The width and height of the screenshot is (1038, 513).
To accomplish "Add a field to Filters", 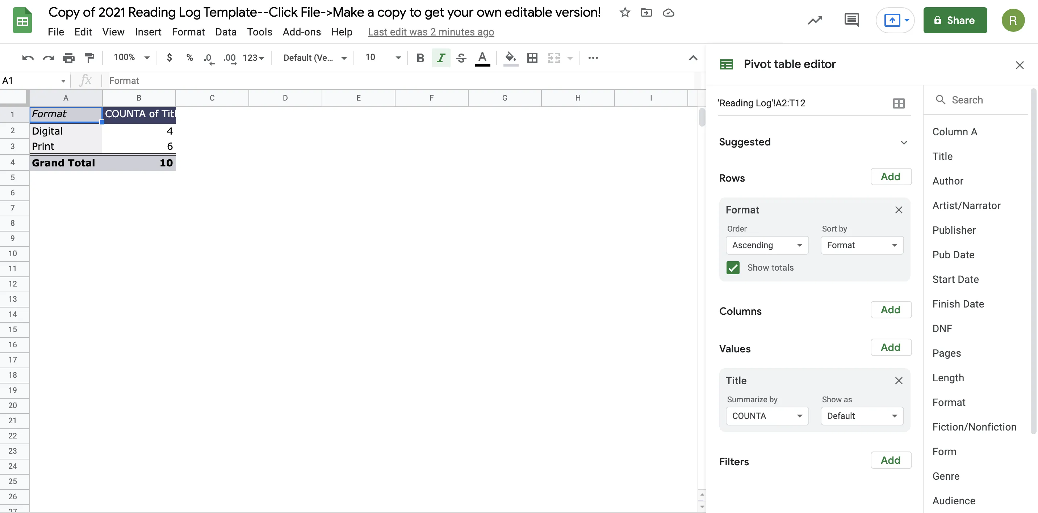I will [x=891, y=460].
